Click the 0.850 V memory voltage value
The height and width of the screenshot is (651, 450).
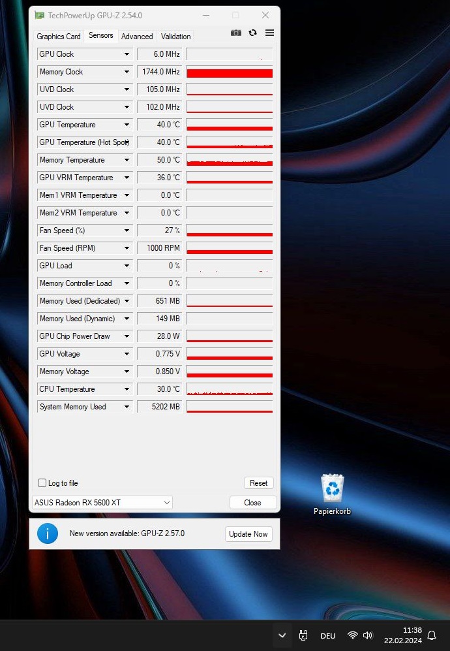click(x=160, y=372)
